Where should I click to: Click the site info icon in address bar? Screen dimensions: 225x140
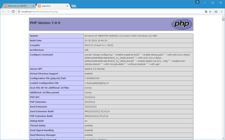[x=19, y=12]
